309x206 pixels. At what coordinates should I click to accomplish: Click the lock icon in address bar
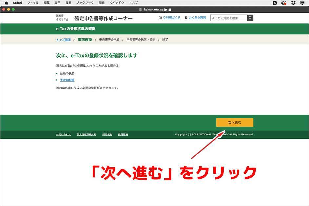[170, 10]
